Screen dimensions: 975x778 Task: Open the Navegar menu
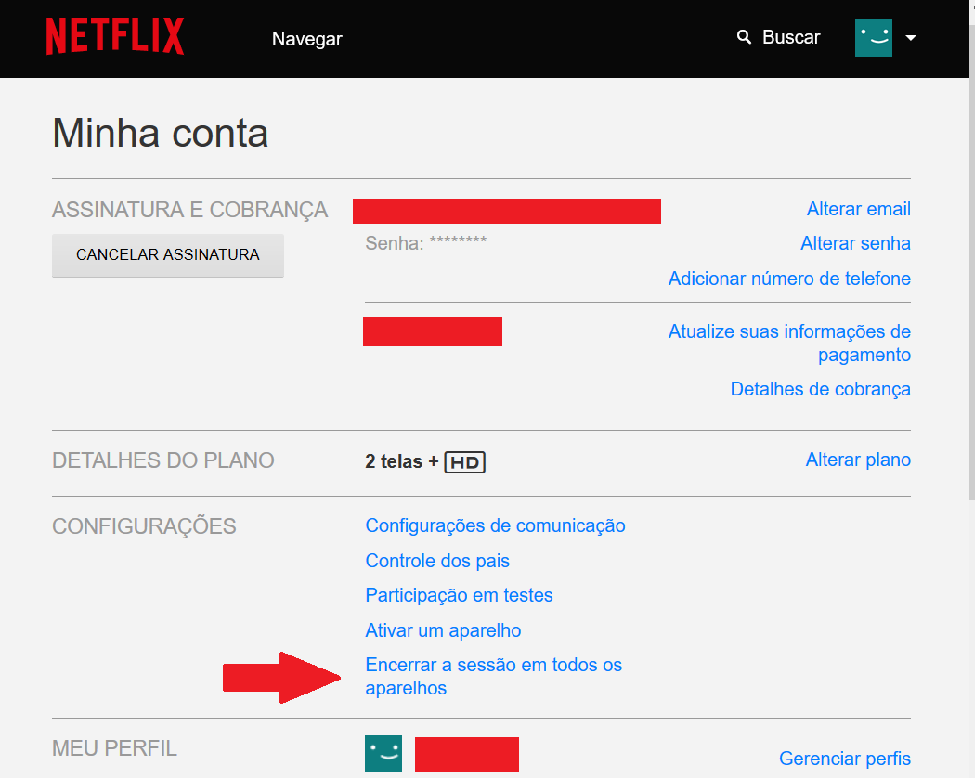(307, 39)
